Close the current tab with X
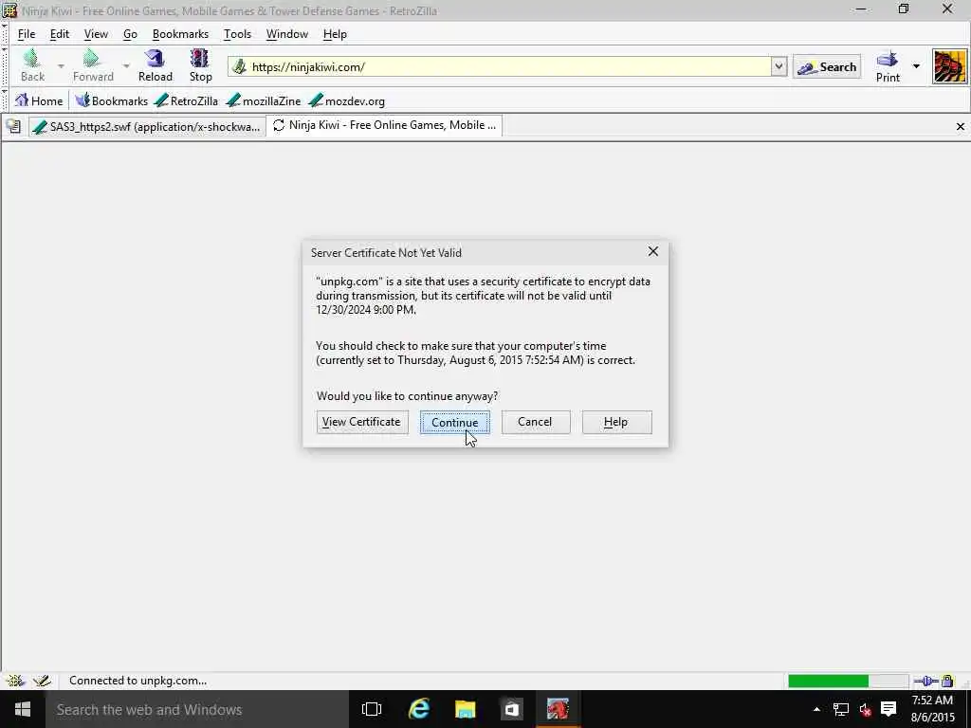 [x=960, y=126]
